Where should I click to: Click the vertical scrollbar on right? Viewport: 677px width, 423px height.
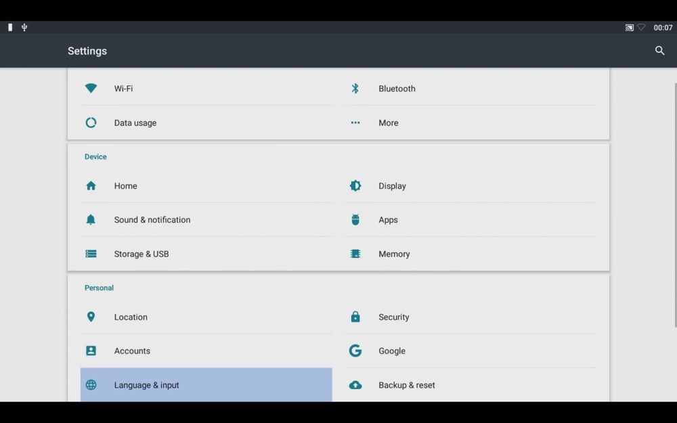[x=675, y=205]
